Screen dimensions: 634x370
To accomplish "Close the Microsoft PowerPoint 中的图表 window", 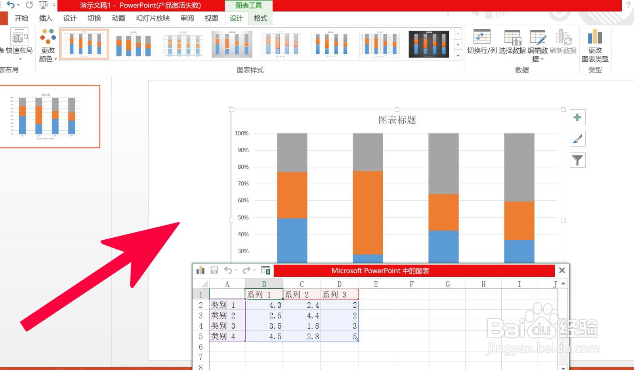I will tap(562, 270).
